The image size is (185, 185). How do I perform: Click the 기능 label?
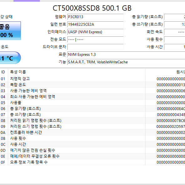tap(62, 62)
